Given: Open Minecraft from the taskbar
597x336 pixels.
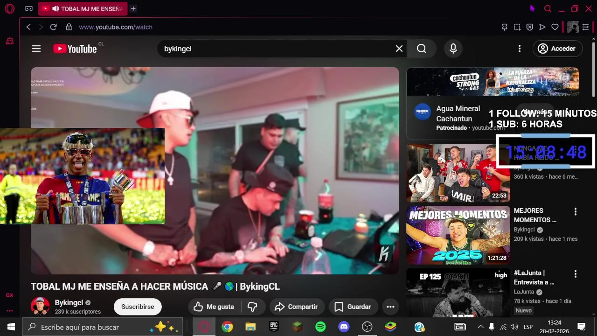Looking at the screenshot, I should tap(297, 327).
